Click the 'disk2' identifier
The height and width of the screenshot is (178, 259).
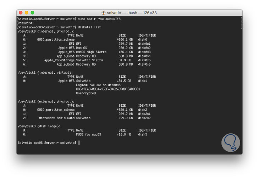coord(143,110)
